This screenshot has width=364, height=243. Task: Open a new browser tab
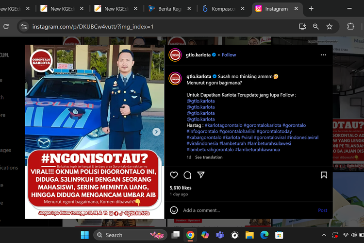311,9
